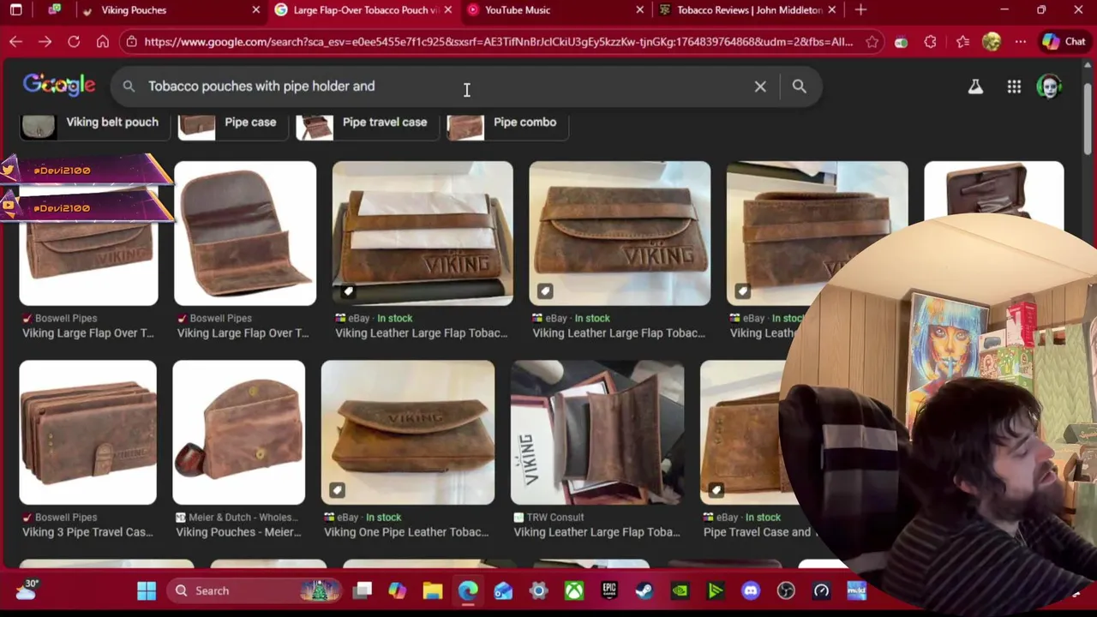Open the Google account avatar menu
Viewport: 1097px width, 617px height.
pyautogui.click(x=1049, y=86)
